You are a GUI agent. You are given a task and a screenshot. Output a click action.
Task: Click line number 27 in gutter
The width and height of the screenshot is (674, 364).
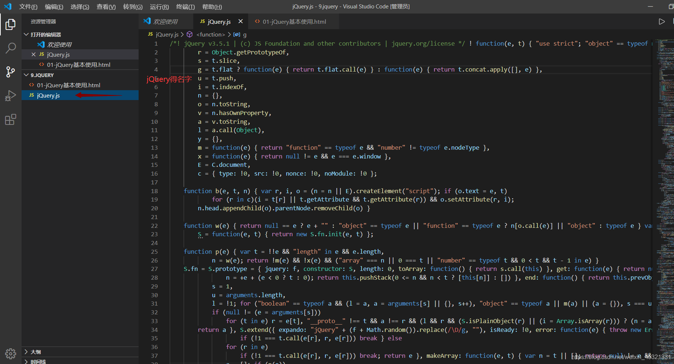point(154,269)
